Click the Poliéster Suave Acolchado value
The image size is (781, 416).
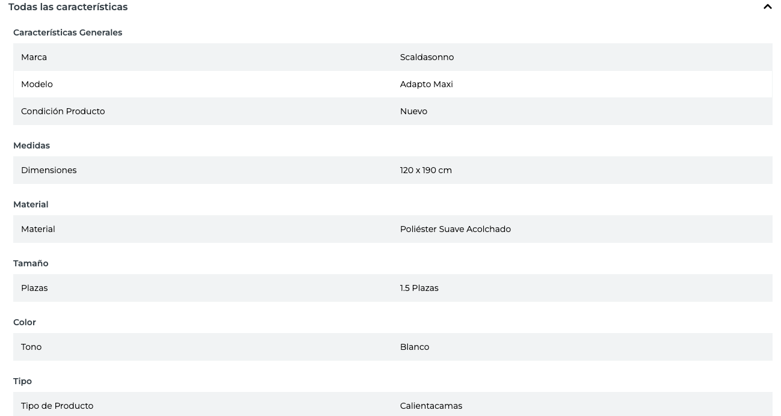pos(455,229)
